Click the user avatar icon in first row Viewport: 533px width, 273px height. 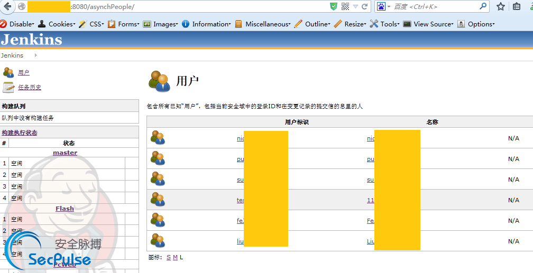158,138
